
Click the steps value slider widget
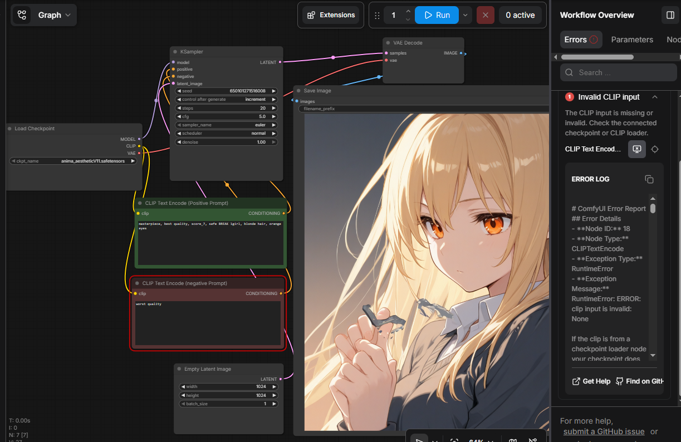[x=226, y=108]
